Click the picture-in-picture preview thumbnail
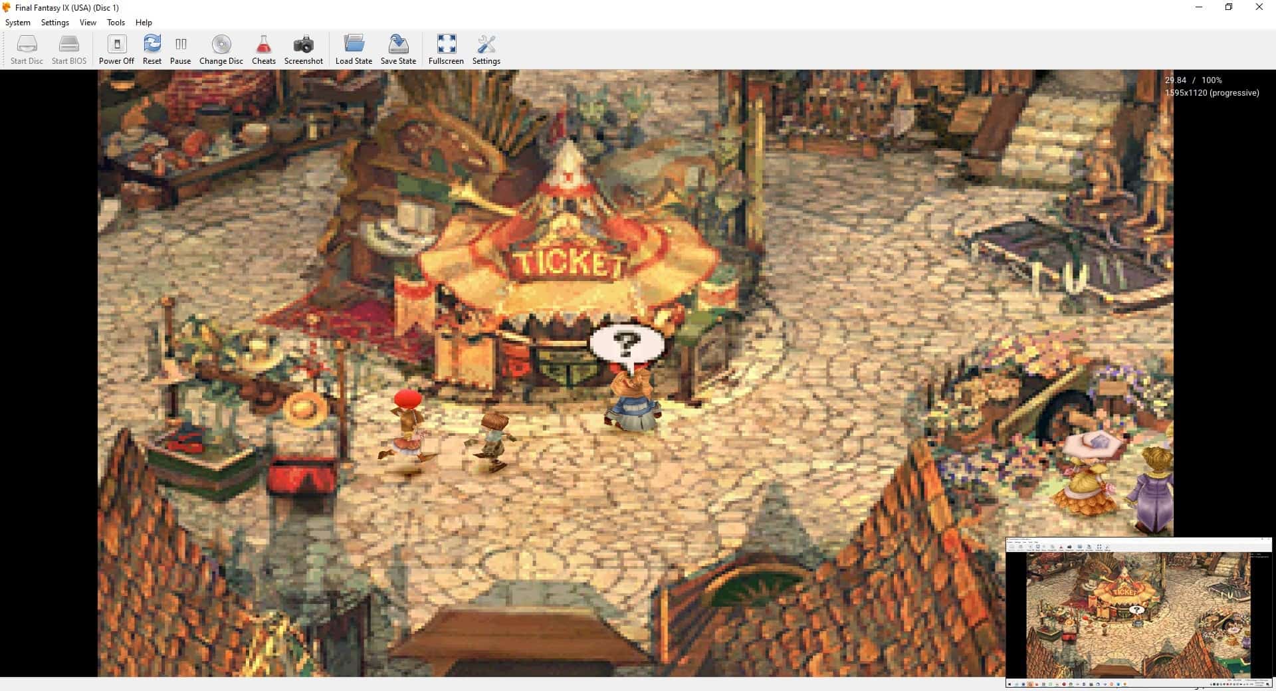This screenshot has width=1276, height=691. click(1138, 612)
